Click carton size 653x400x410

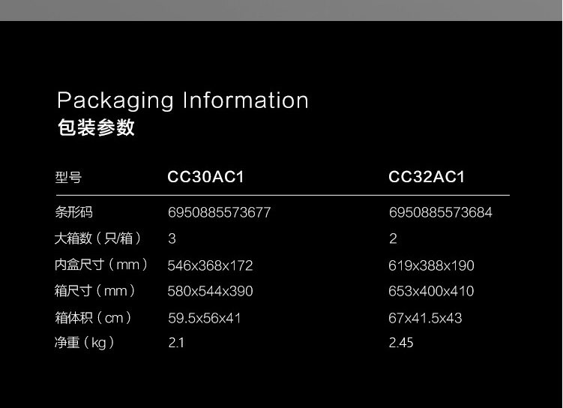coord(431,291)
